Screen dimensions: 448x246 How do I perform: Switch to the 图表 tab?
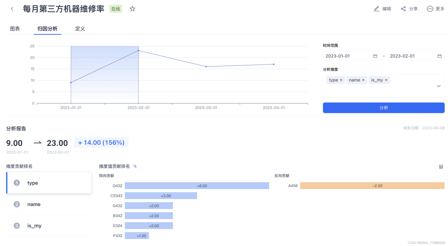pos(15,29)
